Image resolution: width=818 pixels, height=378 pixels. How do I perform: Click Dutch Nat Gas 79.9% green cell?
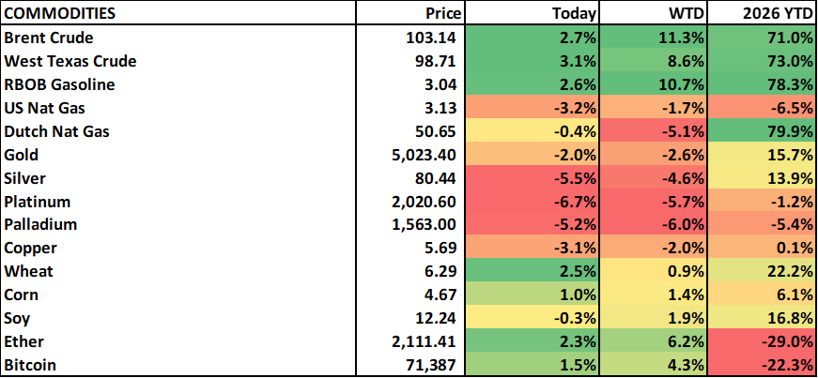tap(761, 131)
